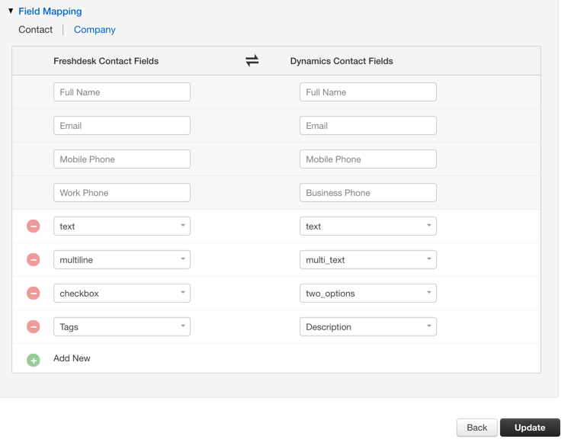Collapse the Field Mapping section triangle
The width and height of the screenshot is (568, 443).
(11, 11)
